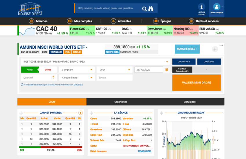The image size is (246, 159).
Task: Select the DAX ticker tile
Action: pyautogui.click(x=134, y=30)
